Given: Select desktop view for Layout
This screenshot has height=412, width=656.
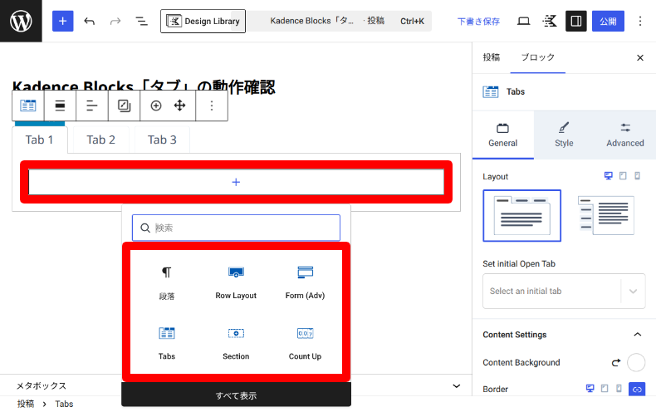Looking at the screenshot, I should click(609, 176).
